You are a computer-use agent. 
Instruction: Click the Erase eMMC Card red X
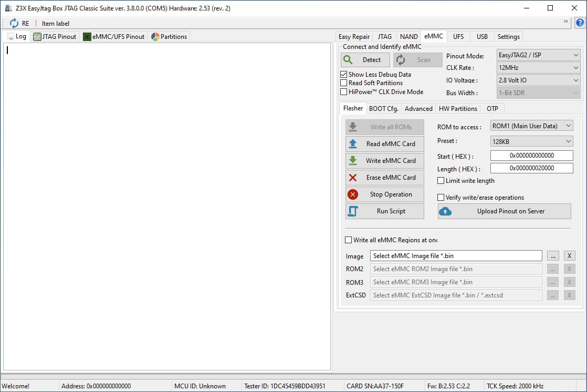(353, 178)
